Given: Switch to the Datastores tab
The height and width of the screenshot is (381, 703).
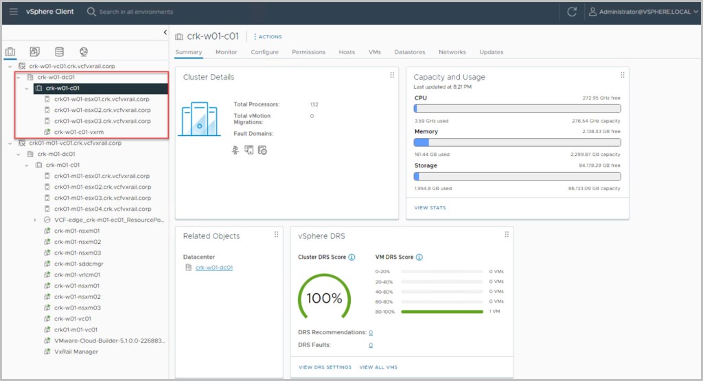Looking at the screenshot, I should coord(410,52).
